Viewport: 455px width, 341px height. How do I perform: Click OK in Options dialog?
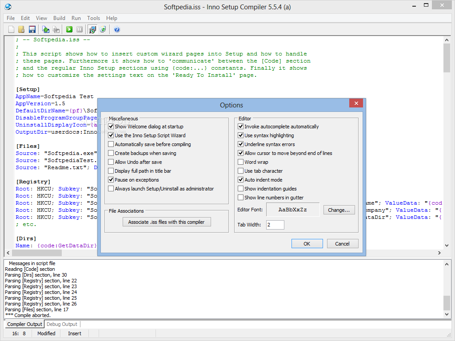pos(307,244)
